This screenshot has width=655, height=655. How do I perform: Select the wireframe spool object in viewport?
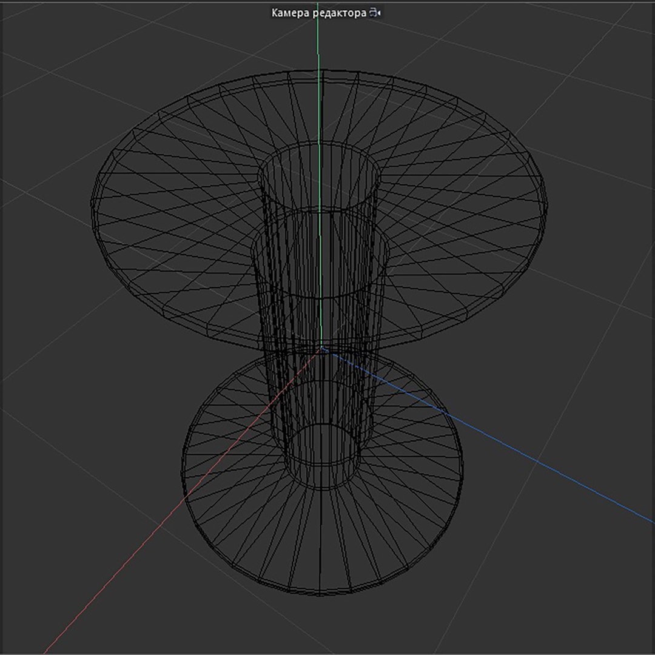click(x=320, y=332)
